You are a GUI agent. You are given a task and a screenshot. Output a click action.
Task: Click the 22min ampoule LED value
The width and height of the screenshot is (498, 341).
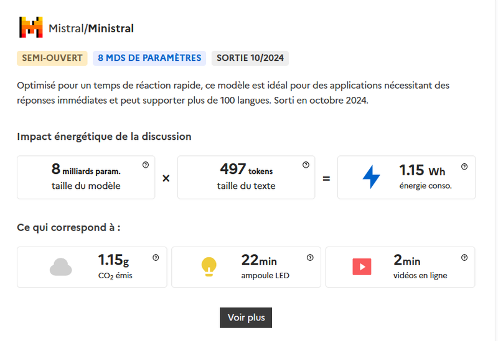coord(259,261)
